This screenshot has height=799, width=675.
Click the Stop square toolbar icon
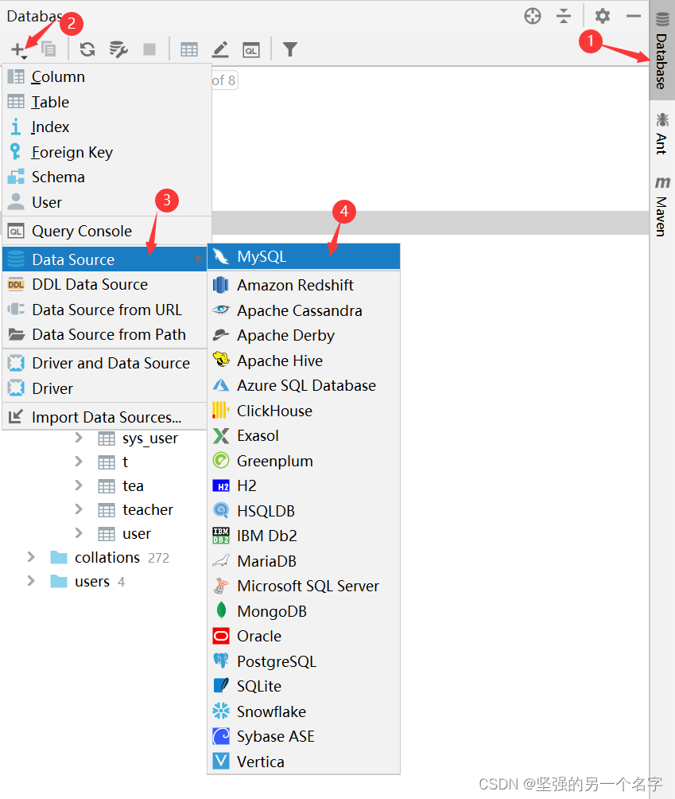tap(149, 49)
